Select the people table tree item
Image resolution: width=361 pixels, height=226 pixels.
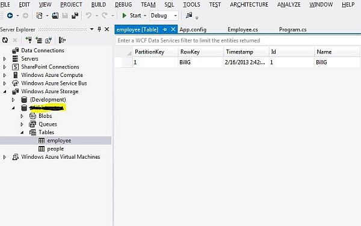tap(55, 148)
